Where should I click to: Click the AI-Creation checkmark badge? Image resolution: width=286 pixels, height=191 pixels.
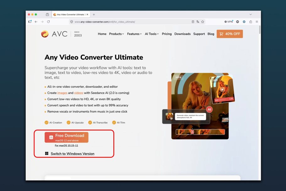(x=46, y=122)
